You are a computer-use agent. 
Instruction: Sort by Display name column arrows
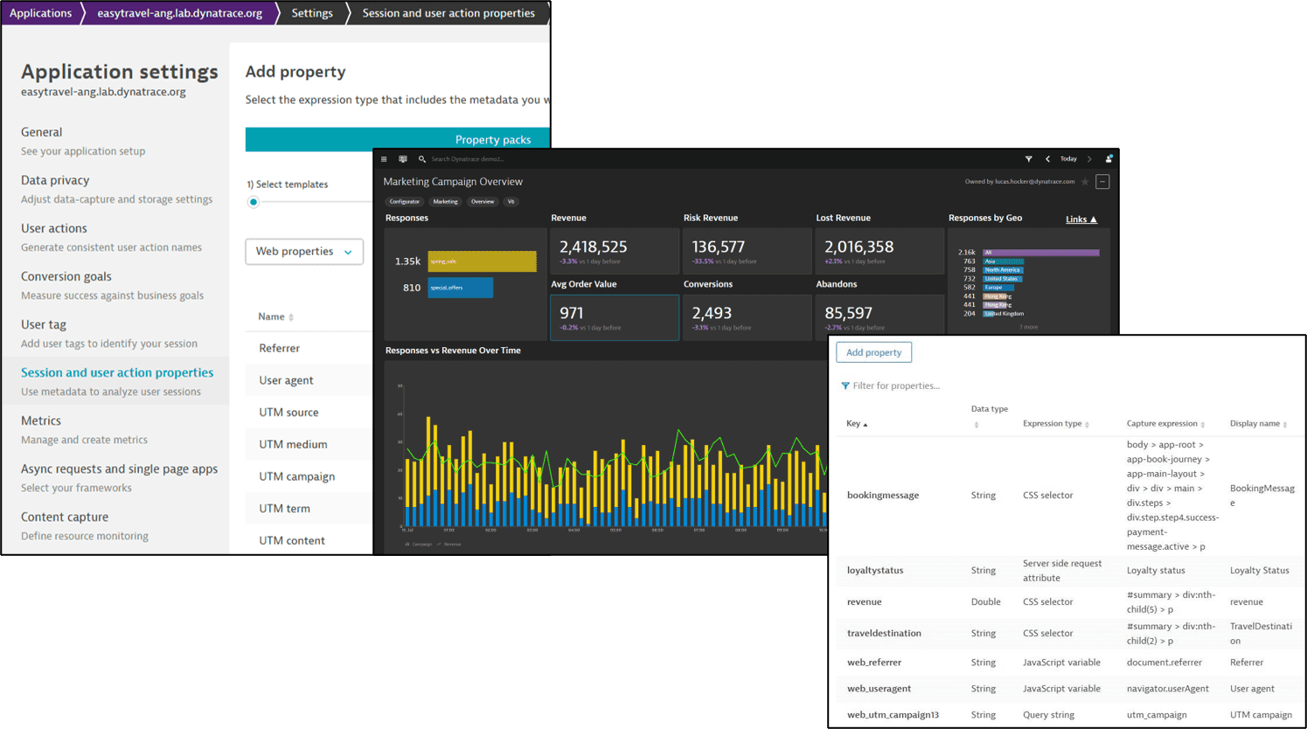point(1285,425)
